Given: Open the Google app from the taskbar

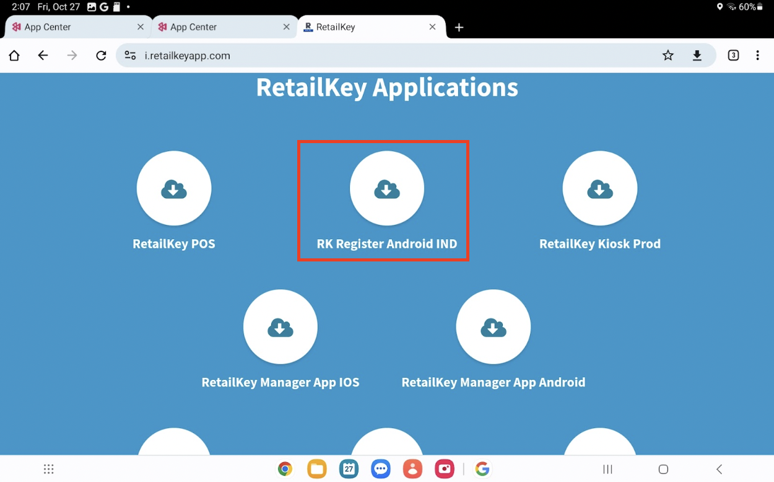Looking at the screenshot, I should click(482, 469).
